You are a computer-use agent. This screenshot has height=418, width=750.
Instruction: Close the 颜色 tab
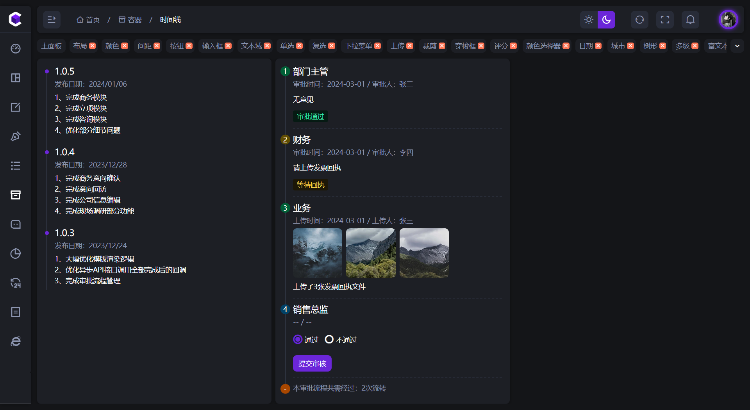click(x=125, y=46)
